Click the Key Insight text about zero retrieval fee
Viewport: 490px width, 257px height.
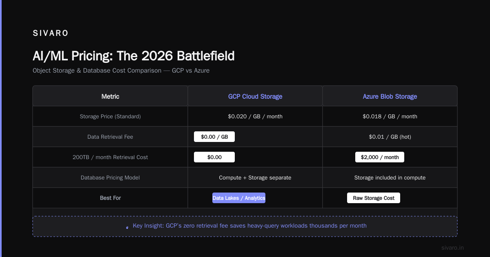pyautogui.click(x=249, y=226)
